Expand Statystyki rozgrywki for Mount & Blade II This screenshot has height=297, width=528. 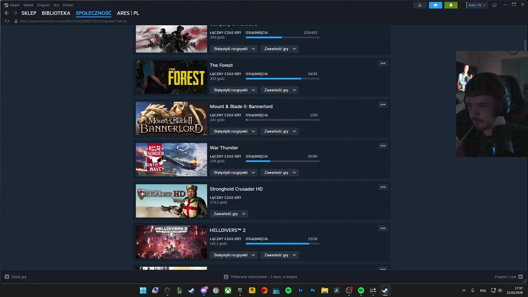[234, 131]
